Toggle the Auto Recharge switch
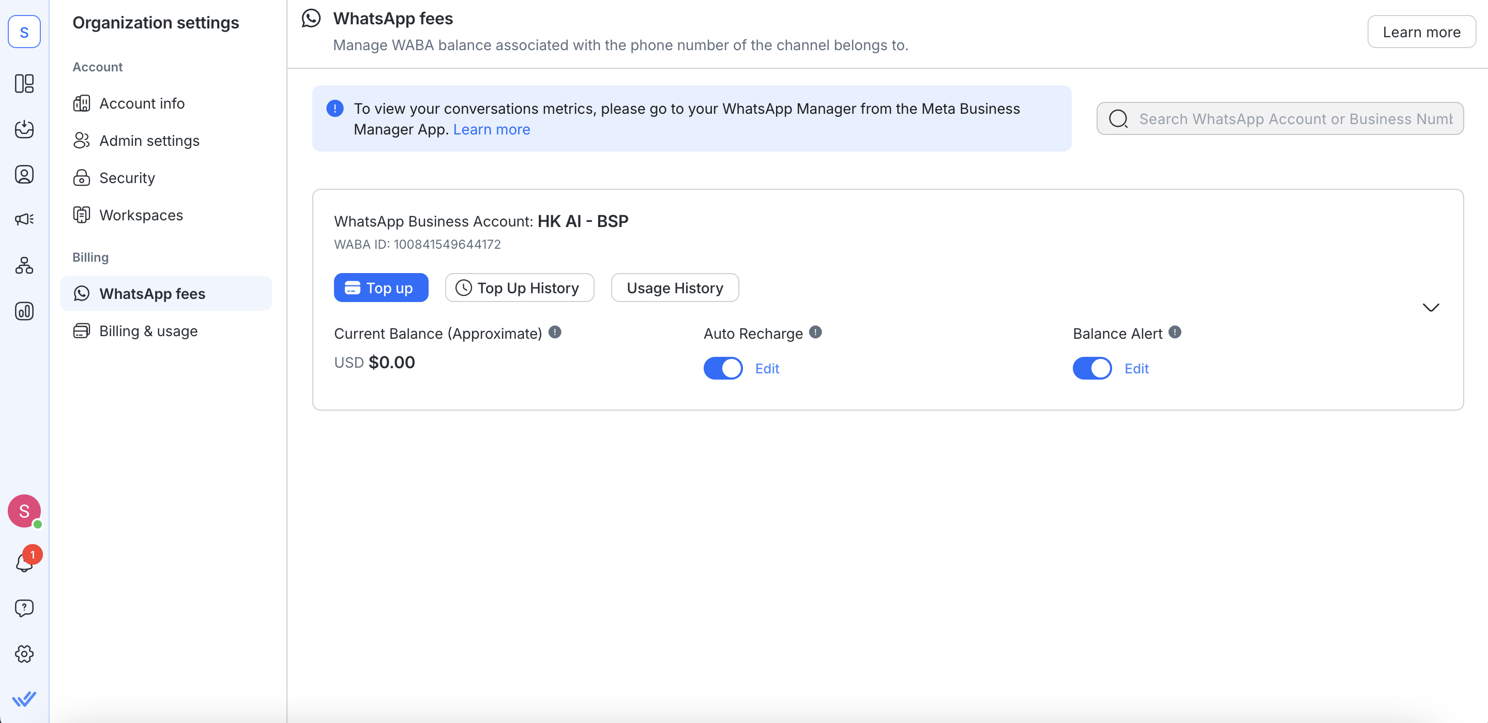Screen dimensions: 1488x723 coord(723,368)
